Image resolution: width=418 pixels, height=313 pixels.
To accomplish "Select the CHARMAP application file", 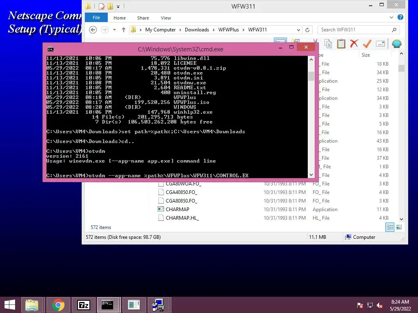I will point(177,209).
